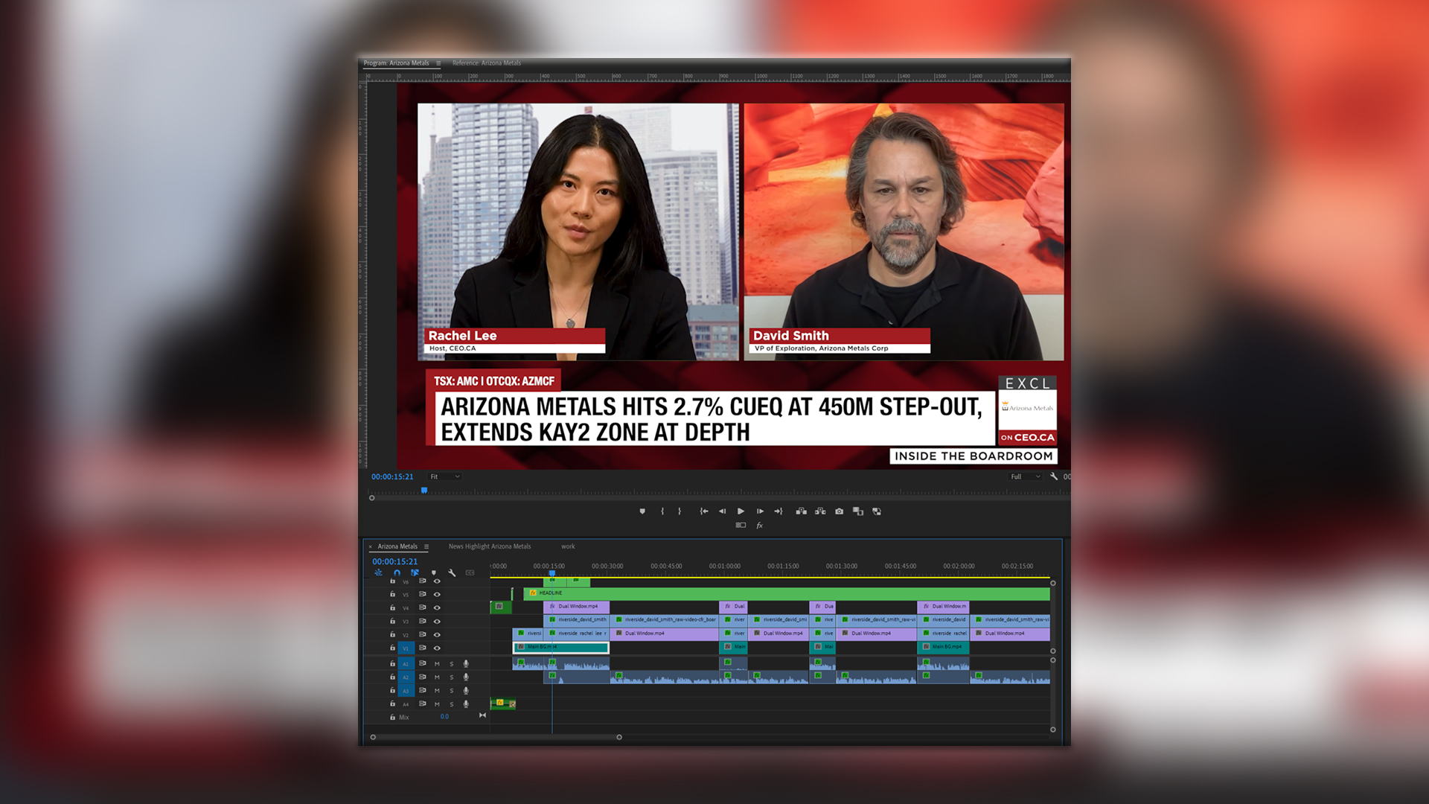
Task: Switch to Reference: Arizona Metals tab
Action: coord(486,63)
